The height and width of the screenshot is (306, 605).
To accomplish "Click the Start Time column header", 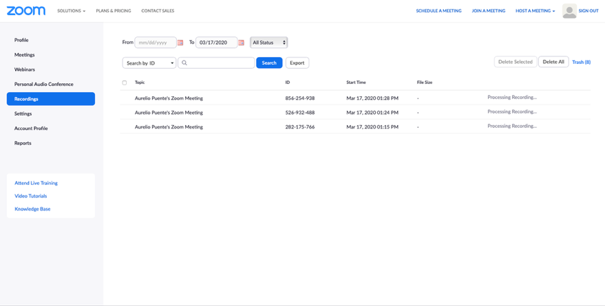I will tap(356, 83).
